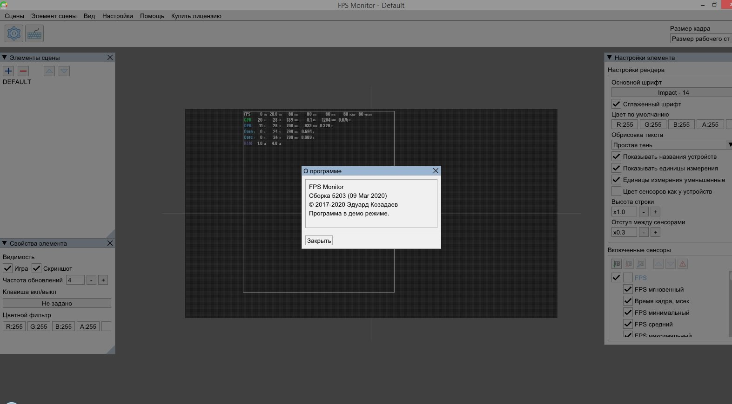Click the Отступ x0.3 value field
Screen dimensions: 732x404
point(624,232)
